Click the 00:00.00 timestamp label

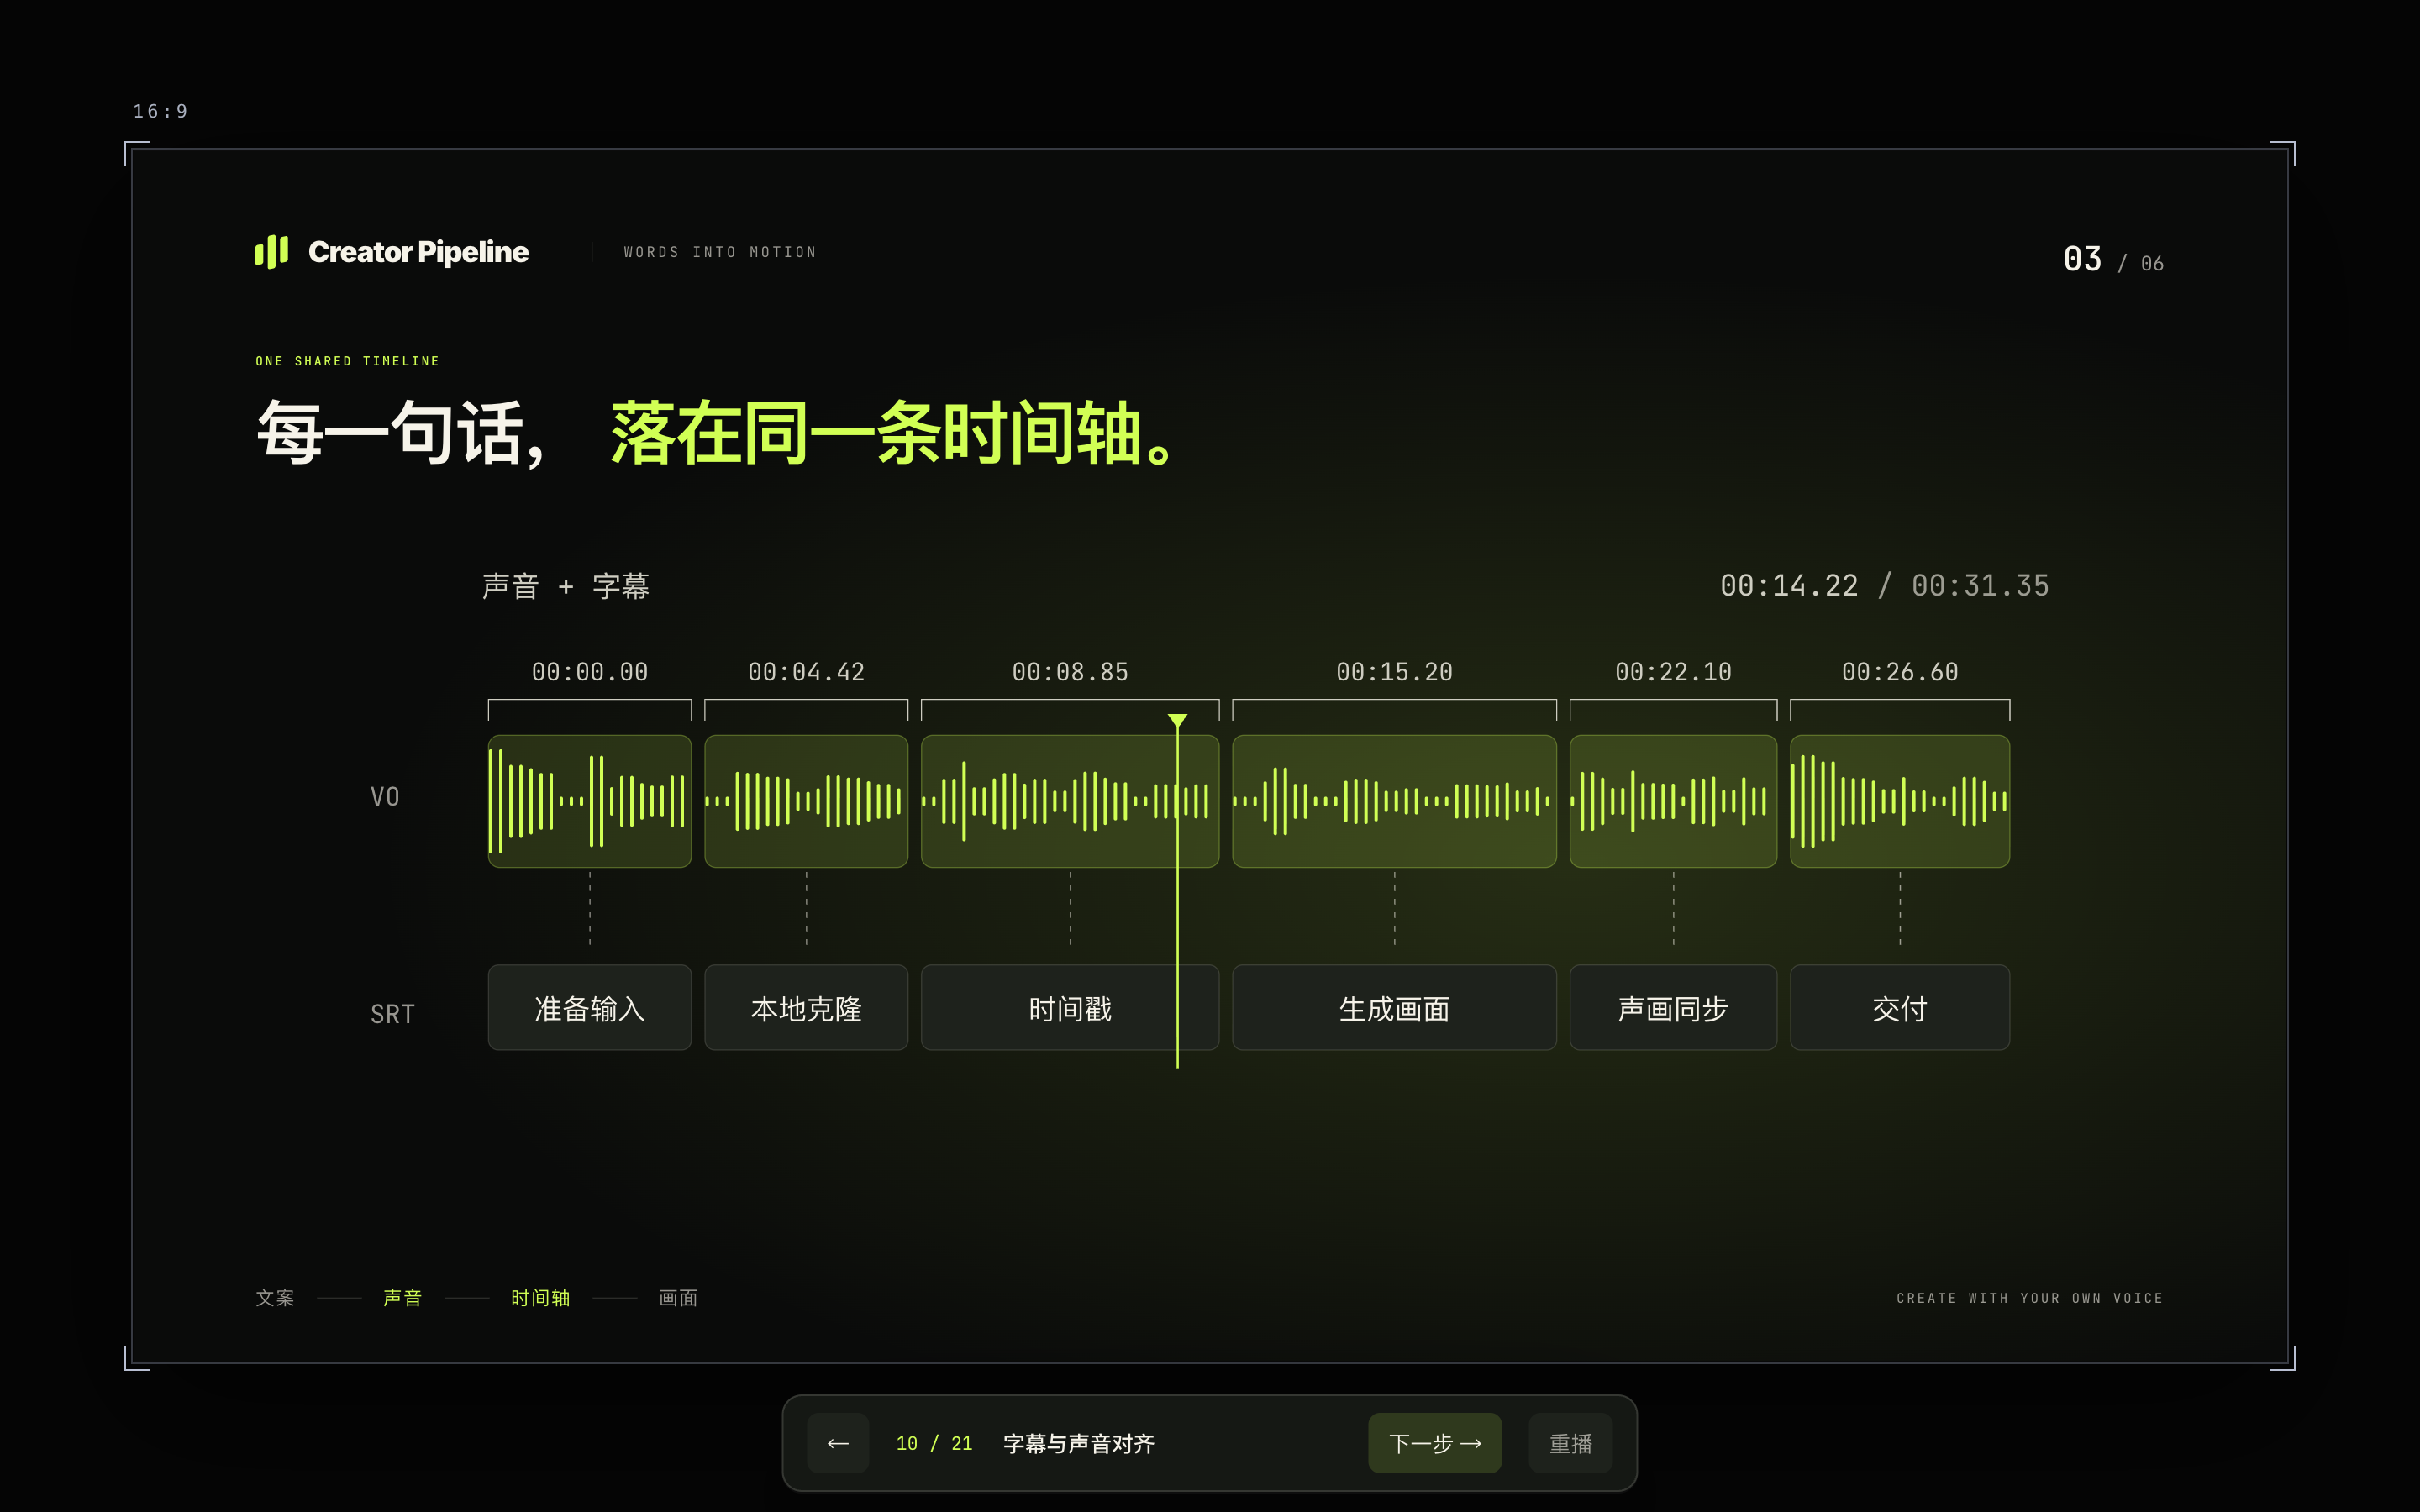pos(590,672)
